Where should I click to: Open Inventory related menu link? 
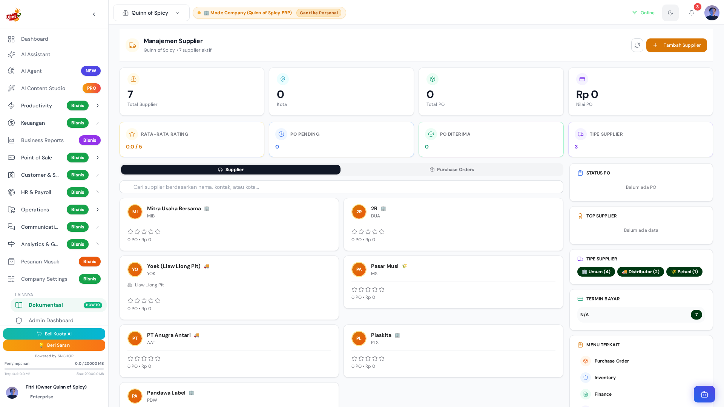641,378
